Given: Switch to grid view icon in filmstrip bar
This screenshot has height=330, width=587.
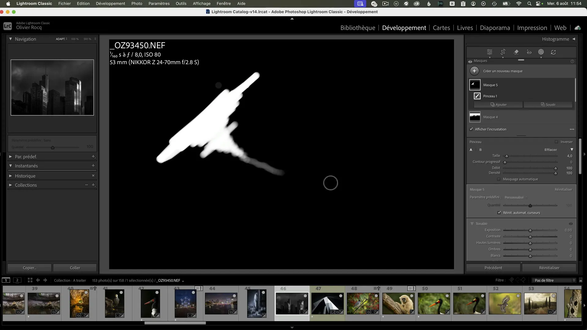Looking at the screenshot, I should click(30, 280).
